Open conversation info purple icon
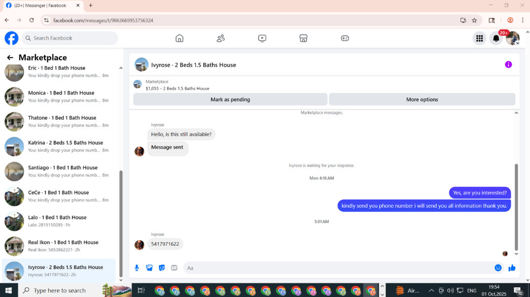 click(508, 64)
